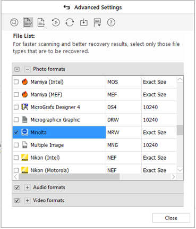Click the Mamiya (MEF) flame icon

(25, 94)
